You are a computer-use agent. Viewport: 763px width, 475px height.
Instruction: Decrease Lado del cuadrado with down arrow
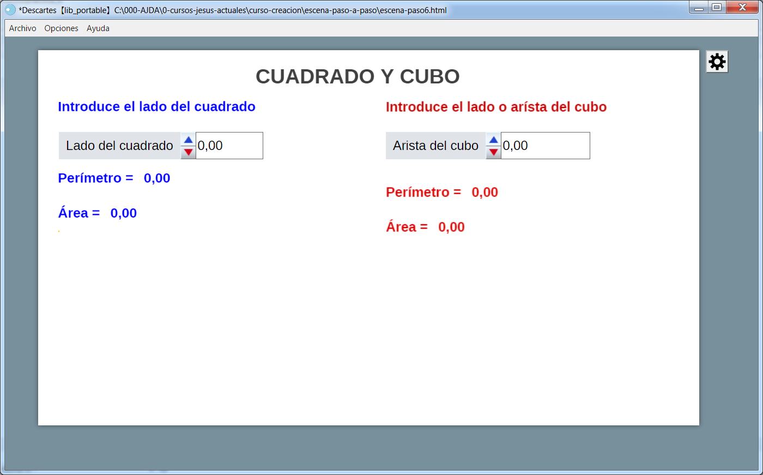click(x=188, y=152)
